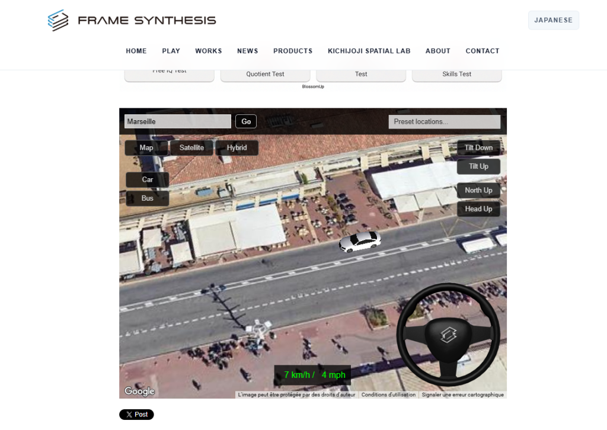This screenshot has height=430, width=607.
Task: Switch to Map view
Action: pos(146,147)
